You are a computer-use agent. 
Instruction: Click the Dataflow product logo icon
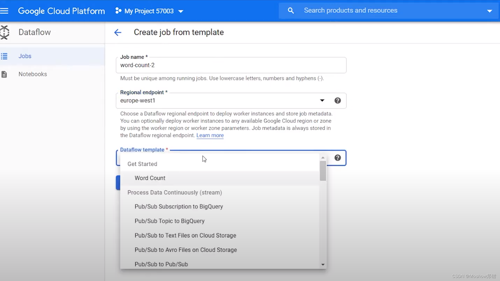pyautogui.click(x=4, y=32)
